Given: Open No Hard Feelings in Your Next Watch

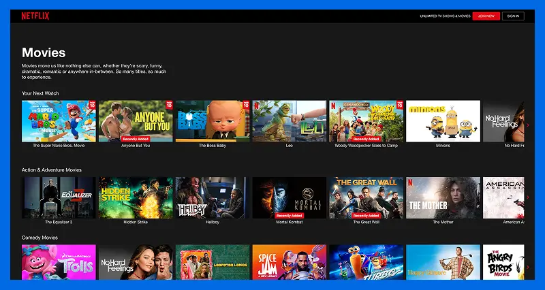Looking at the screenshot, I should (503, 121).
